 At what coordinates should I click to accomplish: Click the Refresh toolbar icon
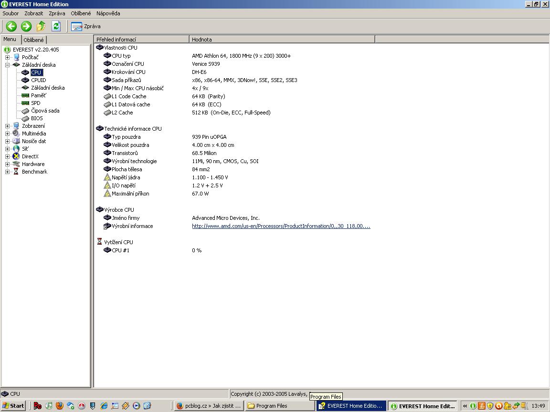pyautogui.click(x=56, y=26)
